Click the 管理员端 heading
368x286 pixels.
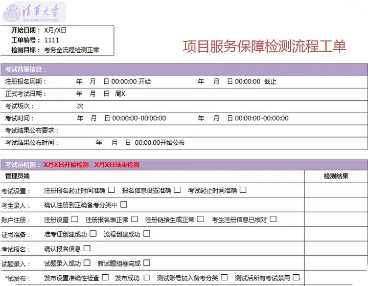click(17, 176)
